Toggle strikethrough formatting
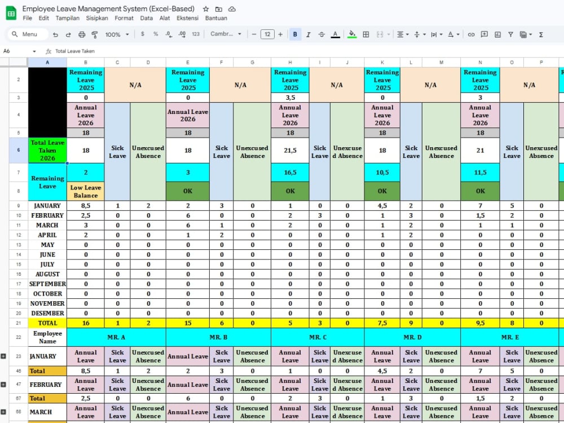This screenshot has height=423, width=564. tap(321, 34)
